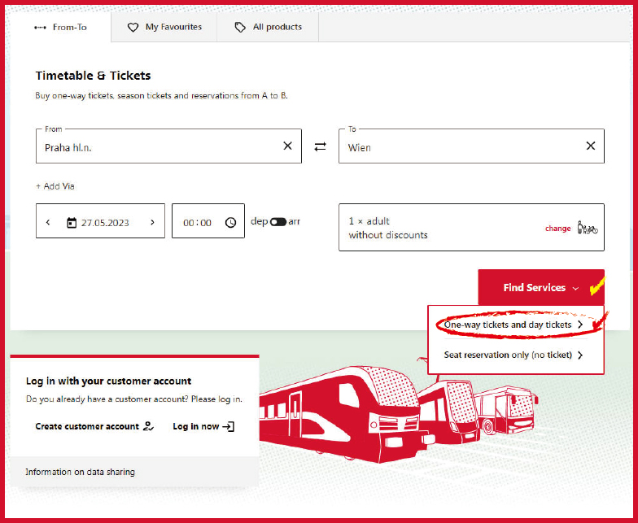Click the Find Services button
Screen dimensions: 638x523
(541, 288)
